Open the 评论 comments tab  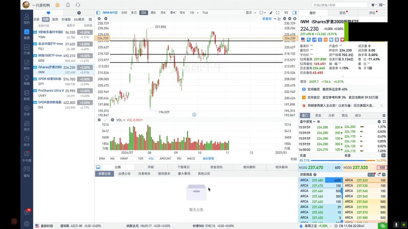tap(372, 12)
